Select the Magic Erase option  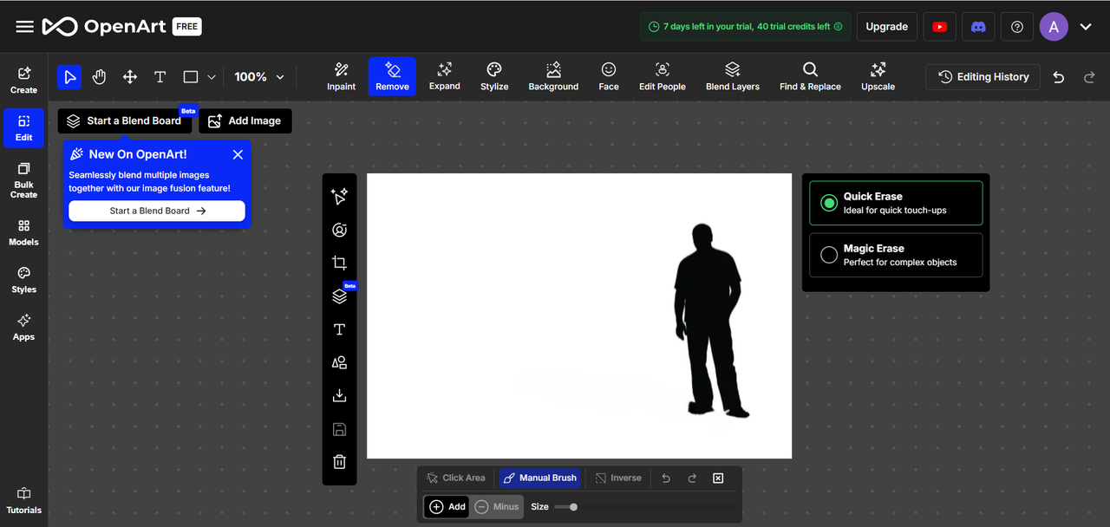click(x=896, y=255)
